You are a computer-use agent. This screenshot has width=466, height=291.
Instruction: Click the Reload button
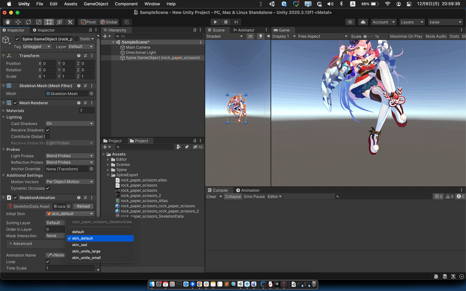pos(83,206)
